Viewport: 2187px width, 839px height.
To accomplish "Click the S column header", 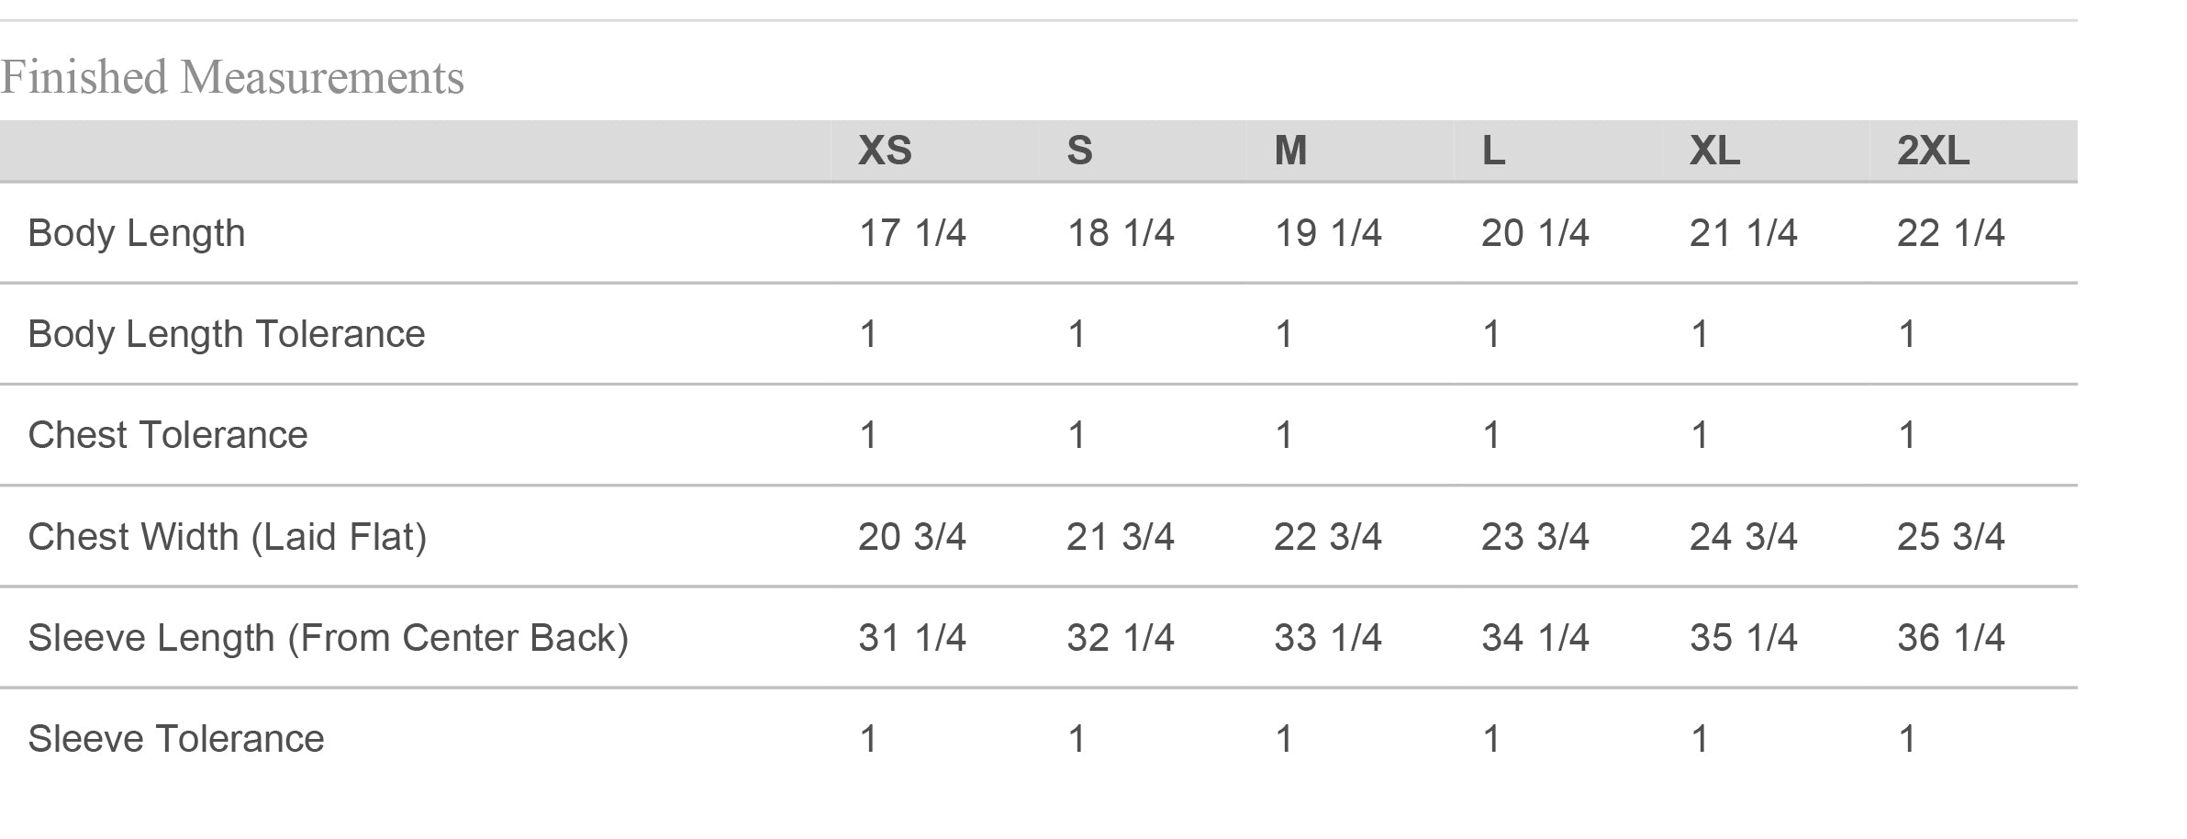I will click(1079, 151).
